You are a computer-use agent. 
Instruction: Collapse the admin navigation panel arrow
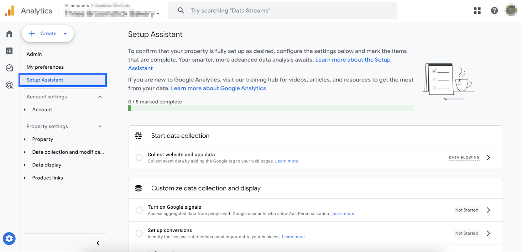click(x=98, y=243)
